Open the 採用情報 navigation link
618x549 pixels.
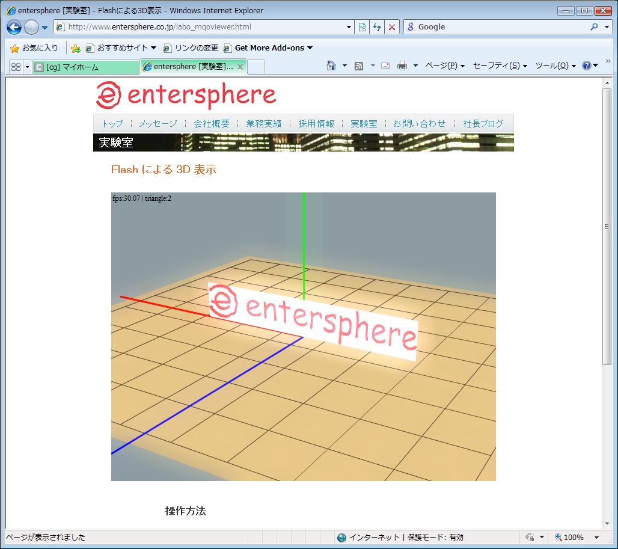click(x=316, y=124)
